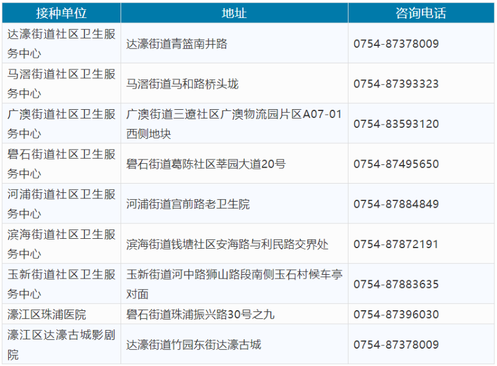The image size is (497, 366).
Task: Select address 滨海街道钱塘社区安海路与利民路交界处
Action: click(227, 244)
